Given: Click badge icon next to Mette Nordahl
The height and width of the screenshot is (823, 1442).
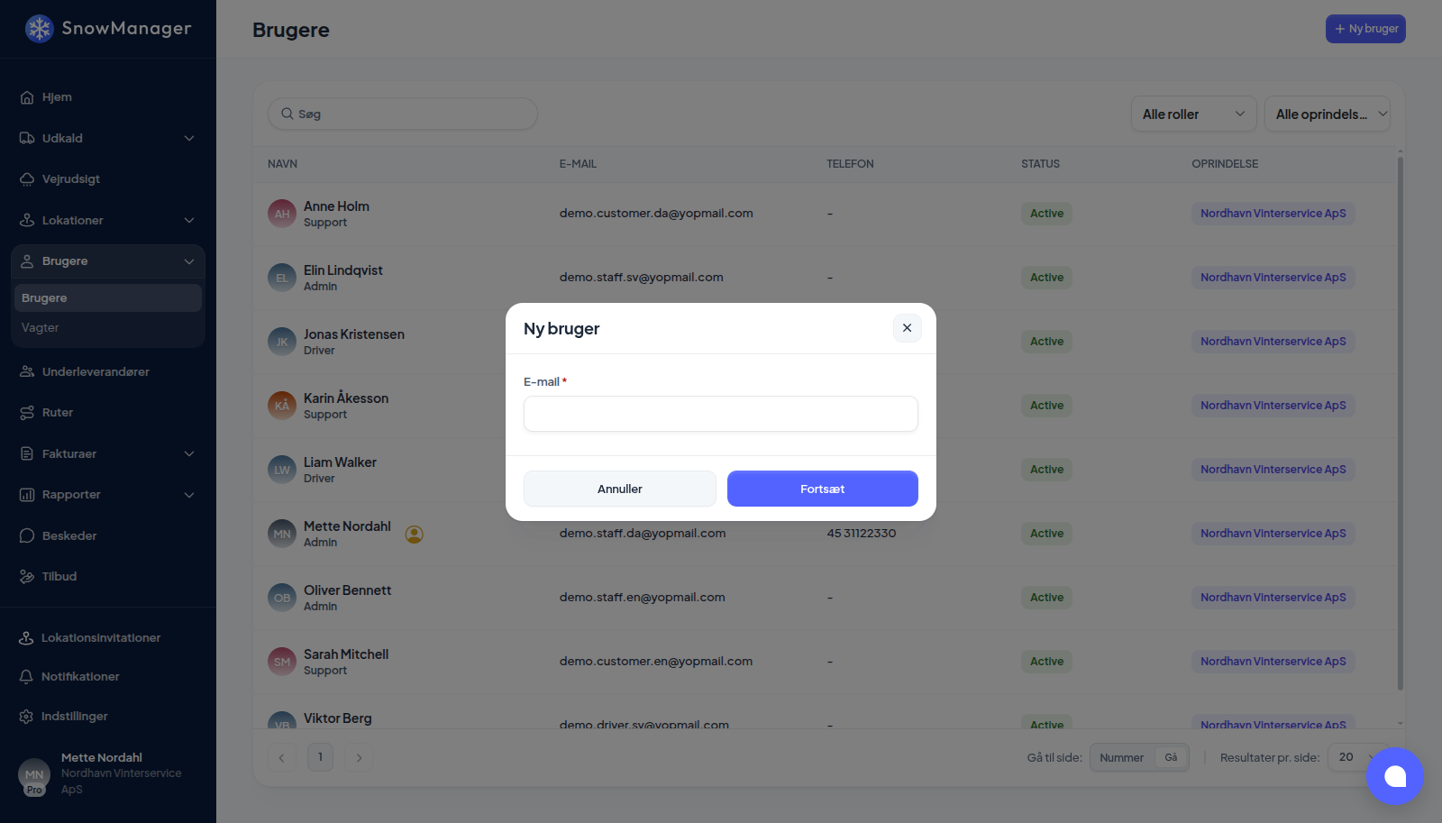Looking at the screenshot, I should [414, 535].
